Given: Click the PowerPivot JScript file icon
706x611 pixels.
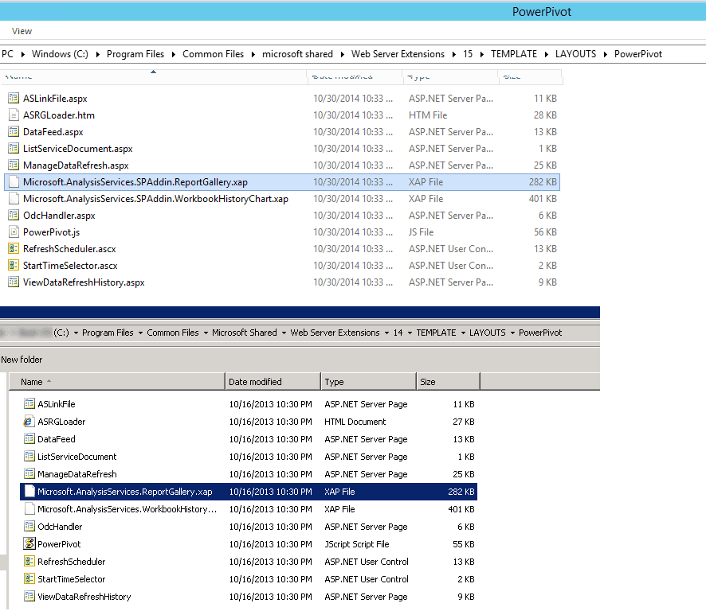Looking at the screenshot, I should (29, 544).
